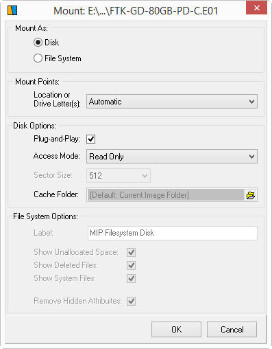
Task: Click the app icon in title bar
Action: coord(12,10)
